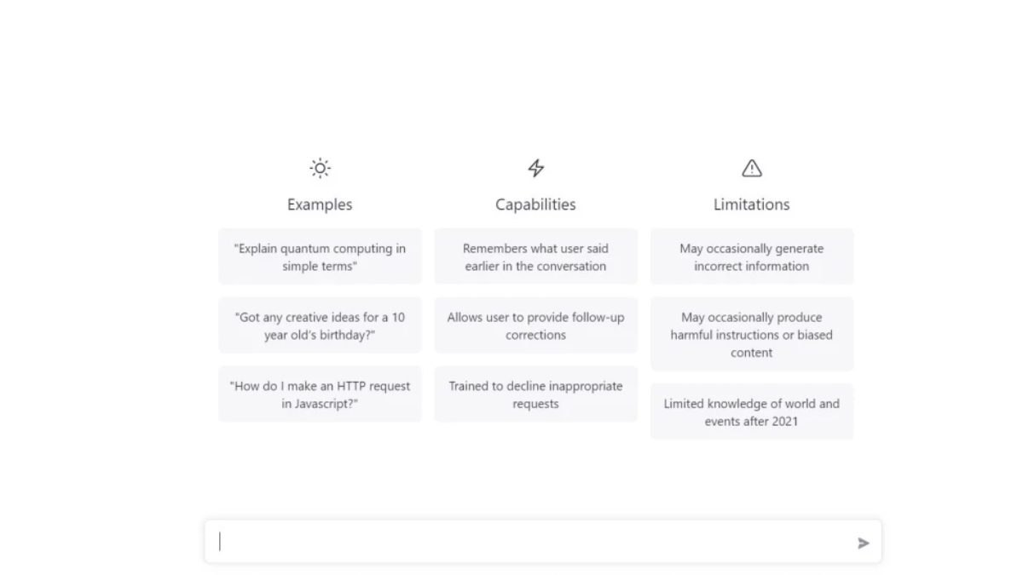Click the warning triangle Limitations icon

(x=751, y=168)
